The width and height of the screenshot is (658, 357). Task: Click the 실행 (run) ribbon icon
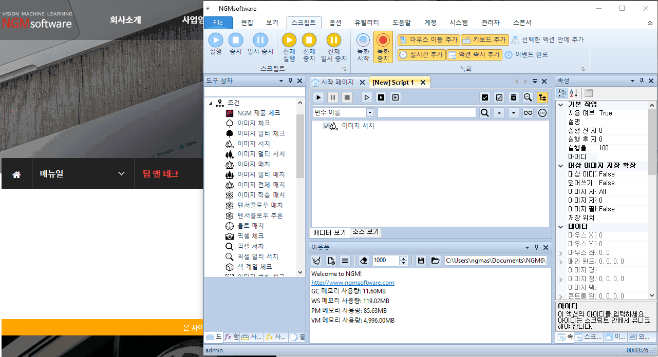point(216,39)
